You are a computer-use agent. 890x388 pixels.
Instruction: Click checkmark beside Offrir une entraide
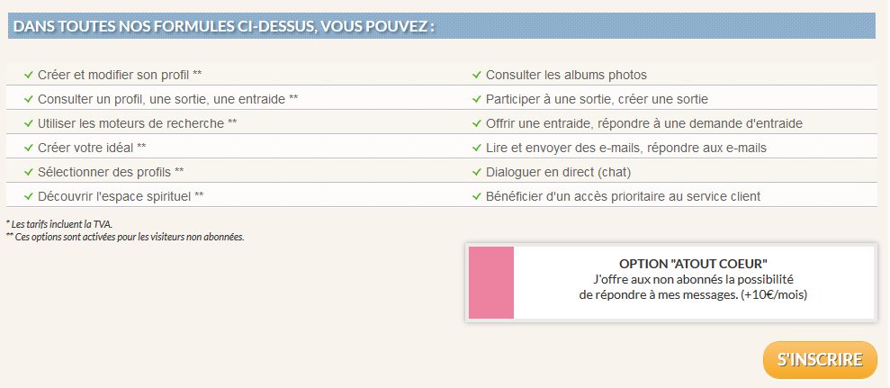pos(477,123)
